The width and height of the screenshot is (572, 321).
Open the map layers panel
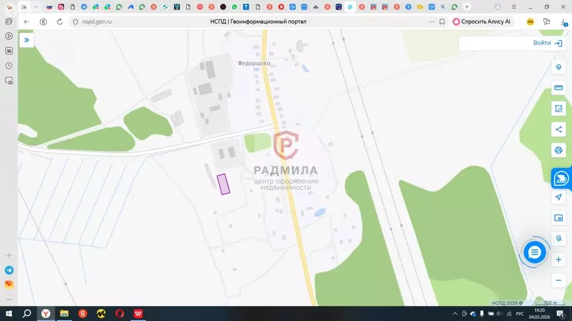tap(558, 67)
